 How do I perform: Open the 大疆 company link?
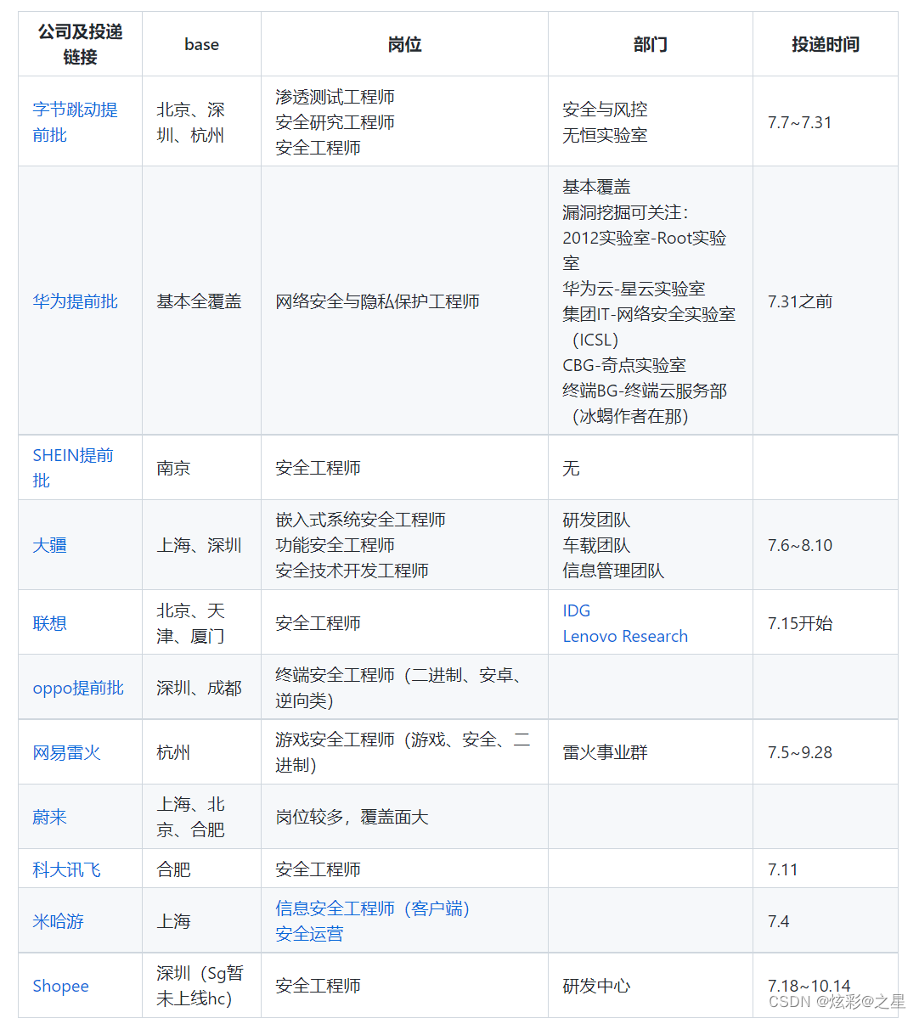coord(49,545)
